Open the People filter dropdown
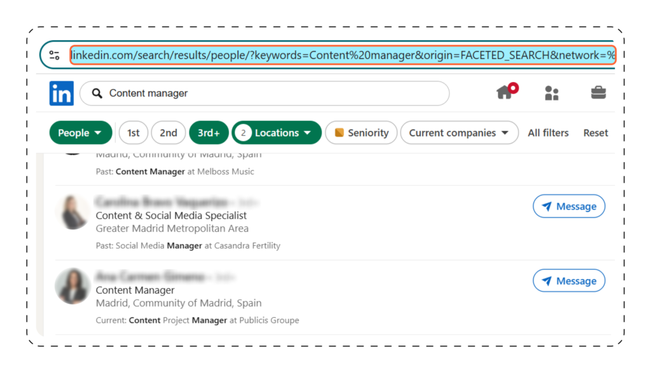 (x=81, y=133)
